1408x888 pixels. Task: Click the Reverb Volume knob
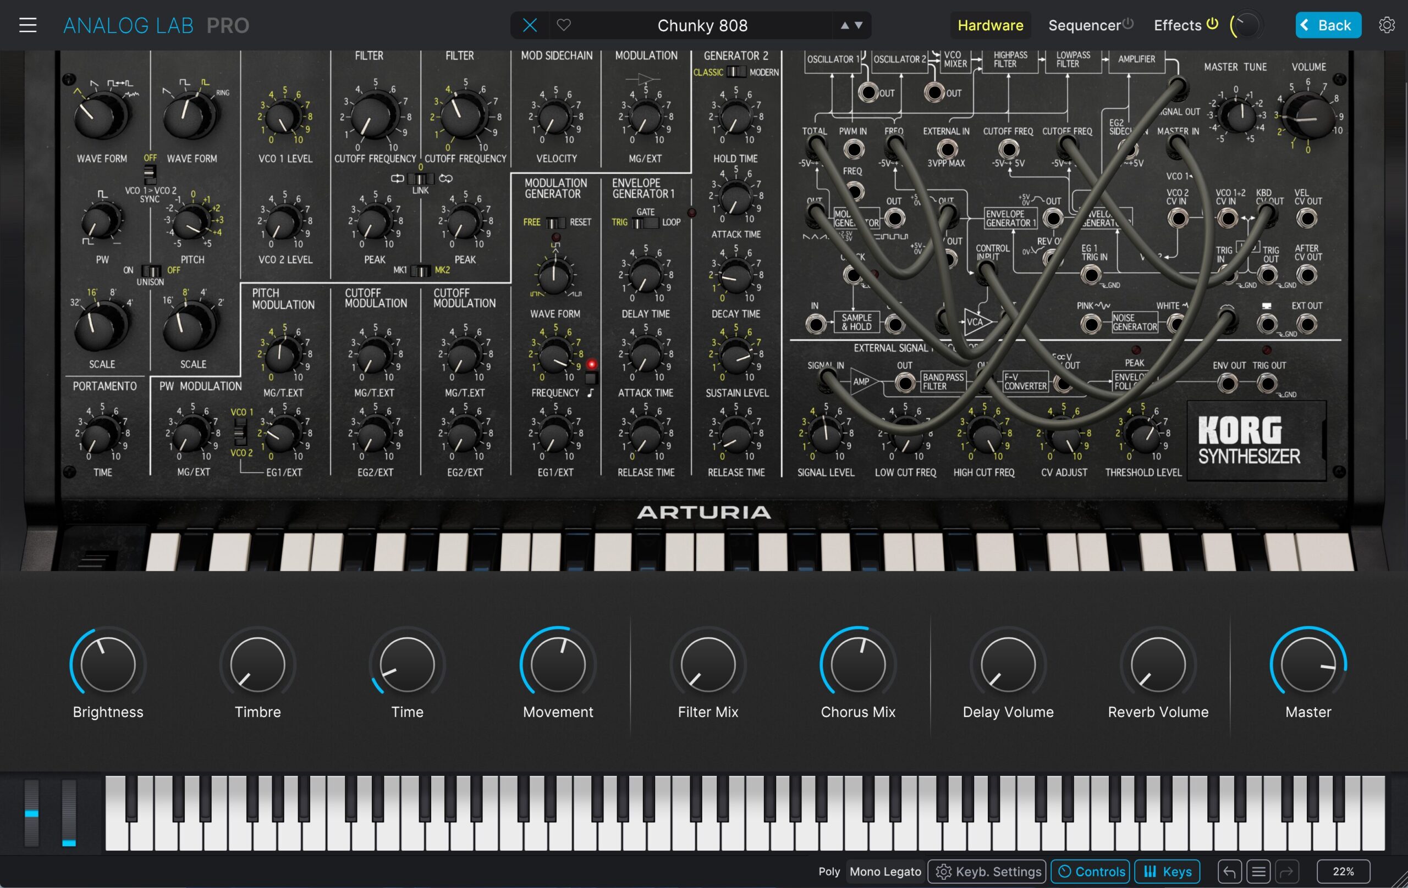click(1158, 665)
